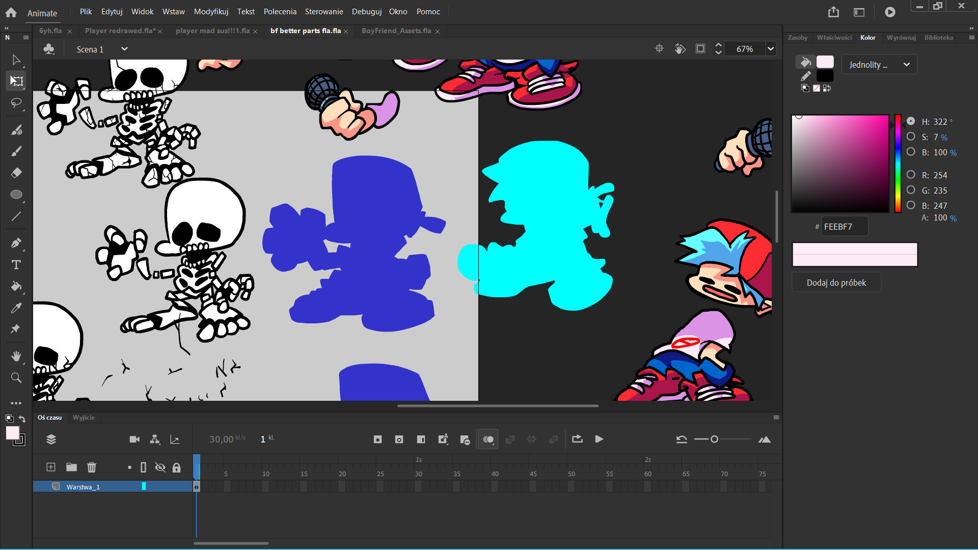Select the Eraser tool
978x550 pixels.
[16, 173]
